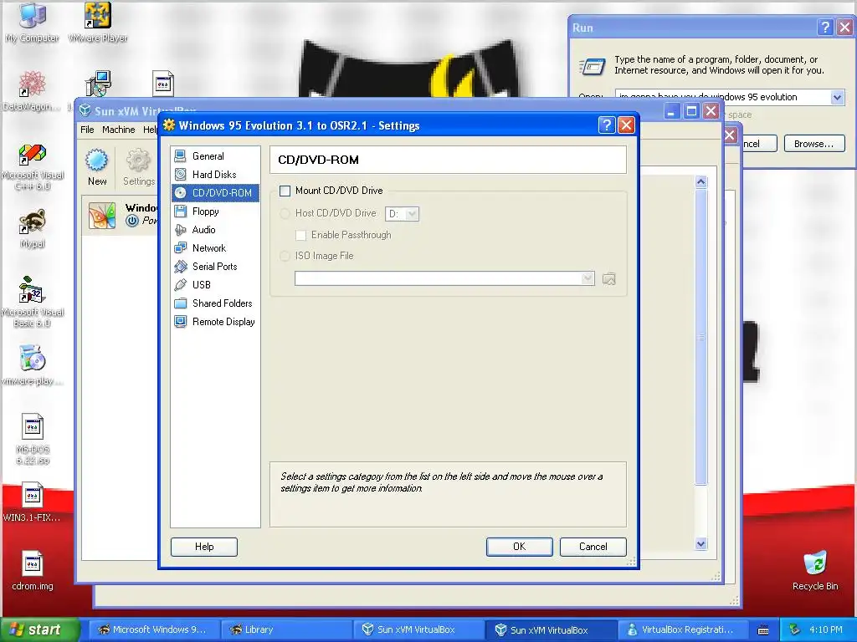
Task: Click the Floppy diskette icon
Action: [181, 211]
